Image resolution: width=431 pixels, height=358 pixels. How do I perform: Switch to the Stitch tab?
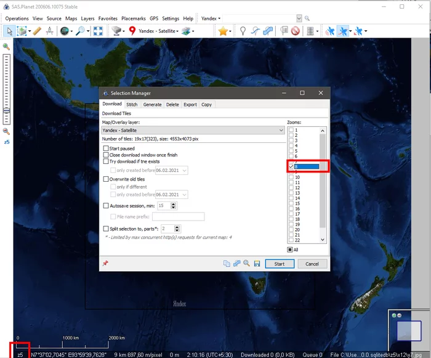tap(132, 105)
